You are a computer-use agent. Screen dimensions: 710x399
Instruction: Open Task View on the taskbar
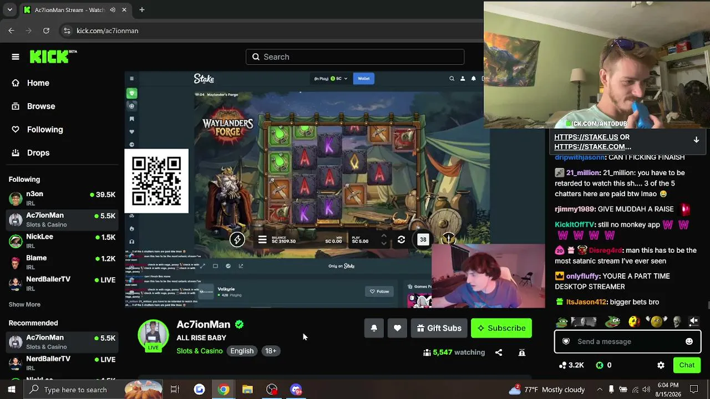[x=175, y=390]
